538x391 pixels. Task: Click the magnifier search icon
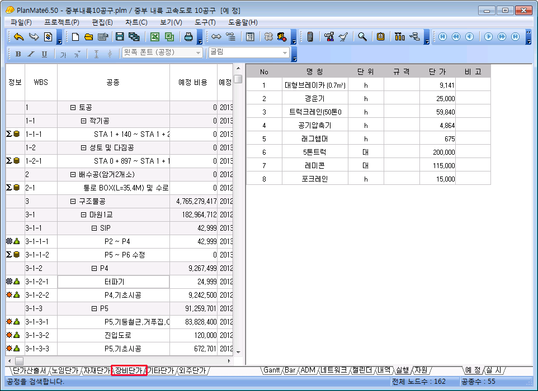click(x=362, y=37)
